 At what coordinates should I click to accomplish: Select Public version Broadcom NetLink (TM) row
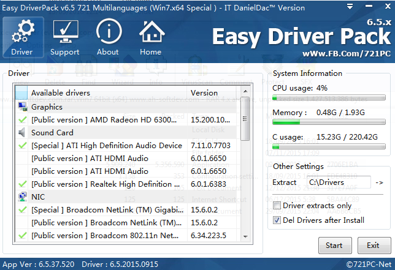[x=126, y=222]
